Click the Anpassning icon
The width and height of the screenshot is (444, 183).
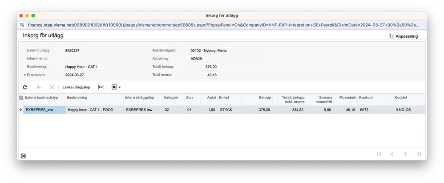[392, 36]
